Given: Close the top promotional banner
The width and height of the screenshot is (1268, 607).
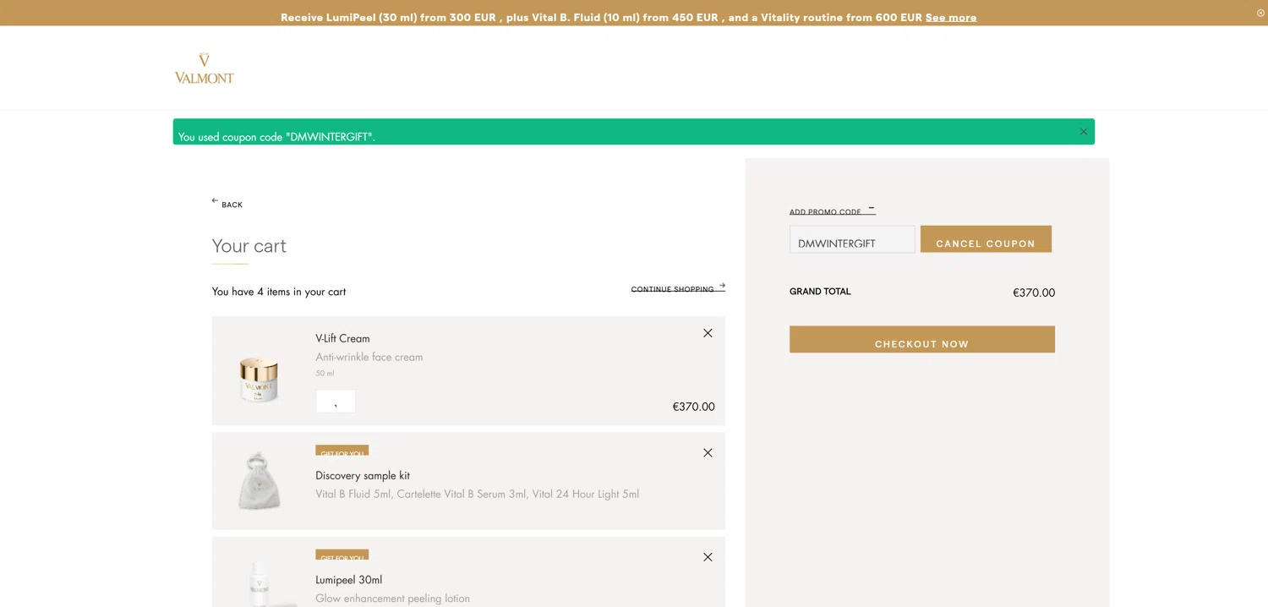Looking at the screenshot, I should tap(1260, 13).
